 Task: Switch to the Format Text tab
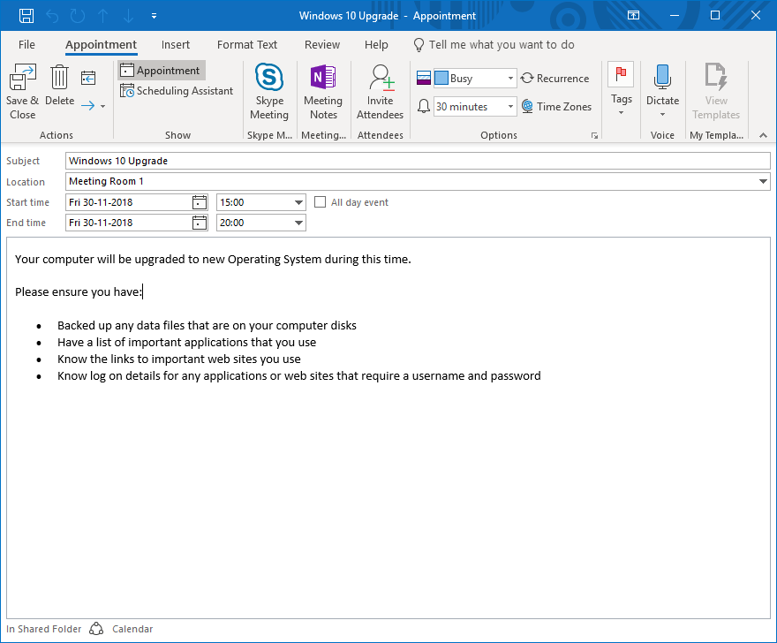(x=247, y=45)
